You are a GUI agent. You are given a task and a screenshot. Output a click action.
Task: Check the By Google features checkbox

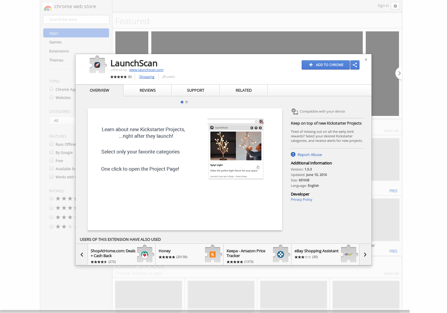51,152
